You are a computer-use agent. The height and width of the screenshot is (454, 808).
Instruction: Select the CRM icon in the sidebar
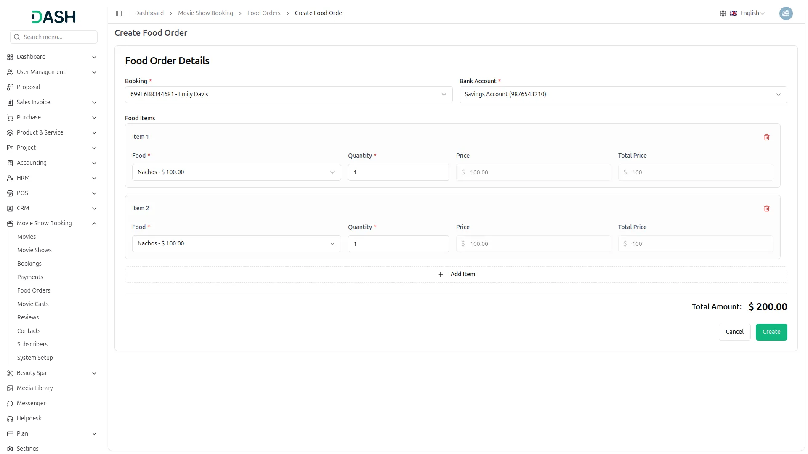coord(10,208)
